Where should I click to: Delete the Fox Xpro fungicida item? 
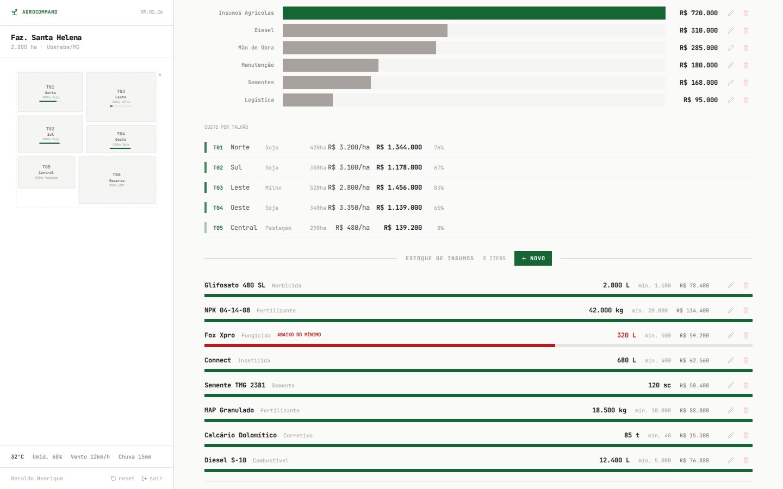pos(745,335)
